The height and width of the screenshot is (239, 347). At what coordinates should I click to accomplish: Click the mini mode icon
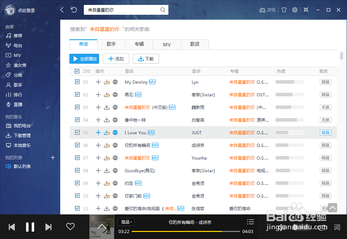[306, 10]
